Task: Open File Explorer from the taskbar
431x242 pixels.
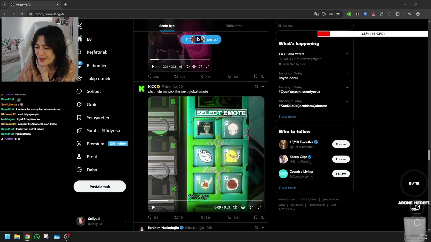Action: pos(17,237)
